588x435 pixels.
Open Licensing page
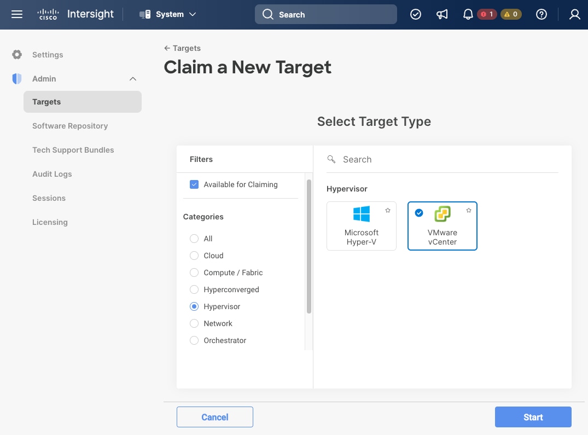coord(50,222)
